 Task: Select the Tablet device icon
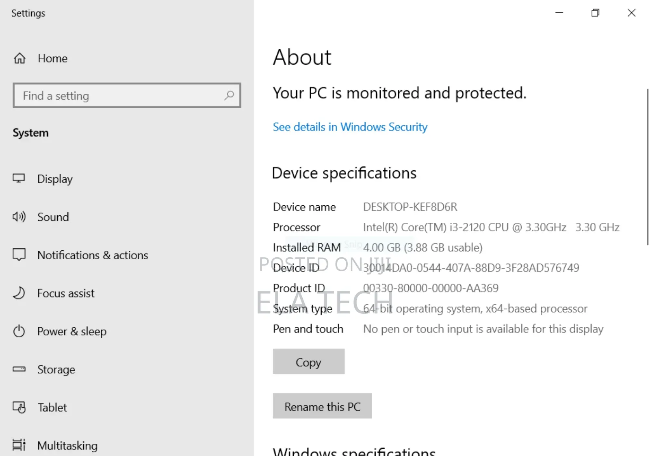tap(19, 407)
